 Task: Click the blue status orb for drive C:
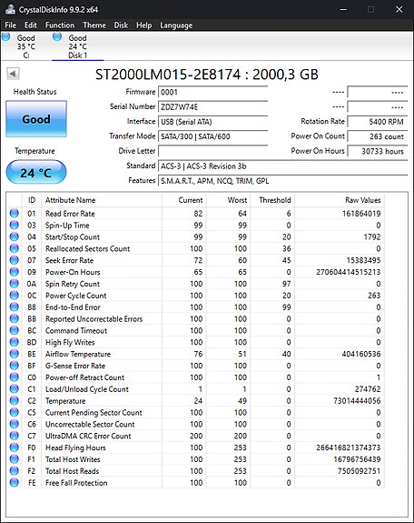tap(5, 36)
